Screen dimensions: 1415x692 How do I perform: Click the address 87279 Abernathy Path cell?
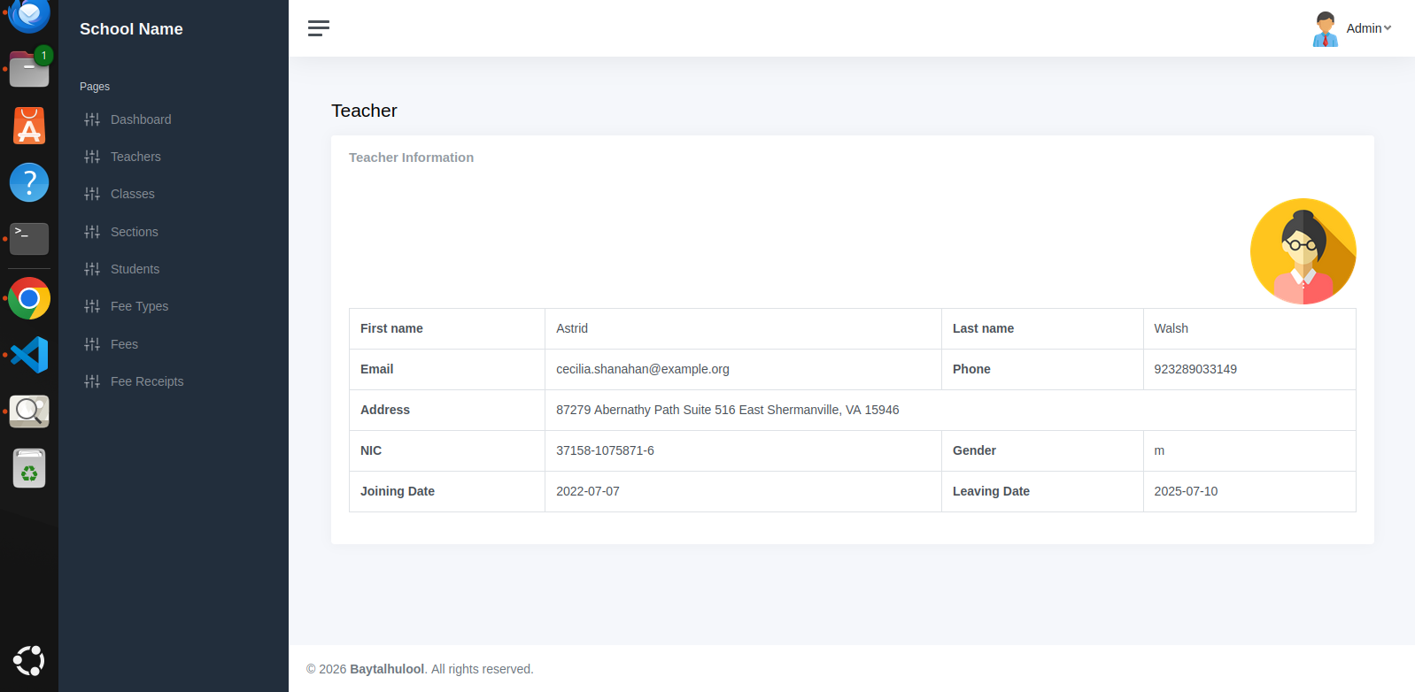[950, 410]
